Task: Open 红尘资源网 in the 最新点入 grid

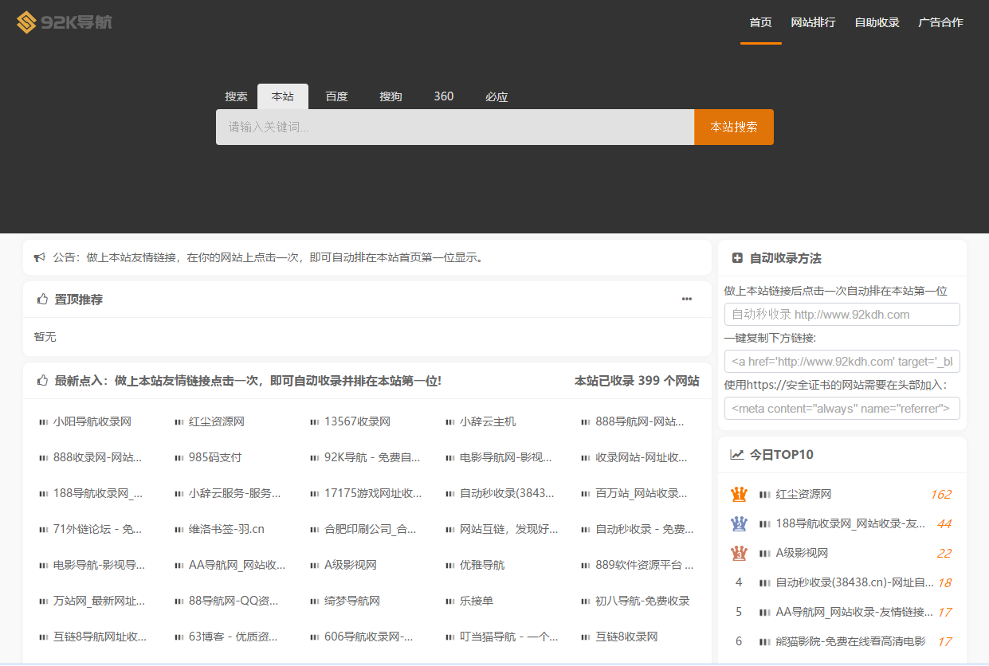Action: [x=217, y=421]
